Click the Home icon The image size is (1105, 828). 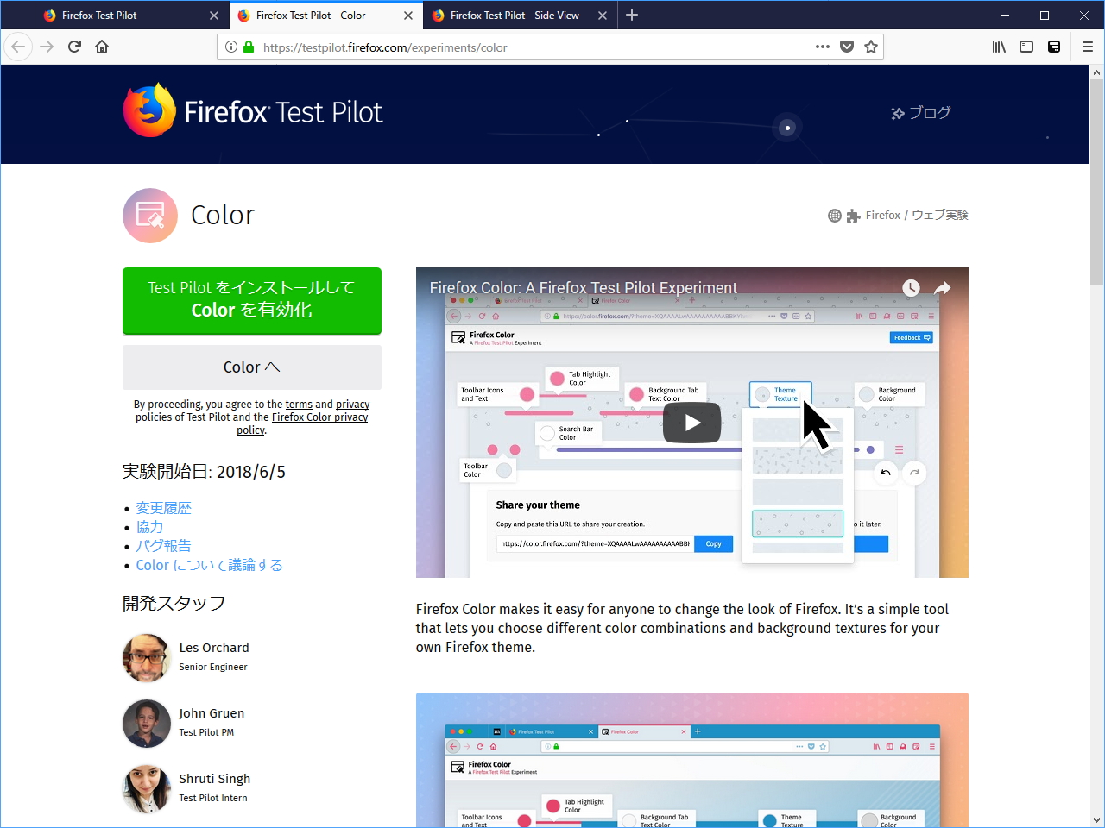[x=102, y=47]
